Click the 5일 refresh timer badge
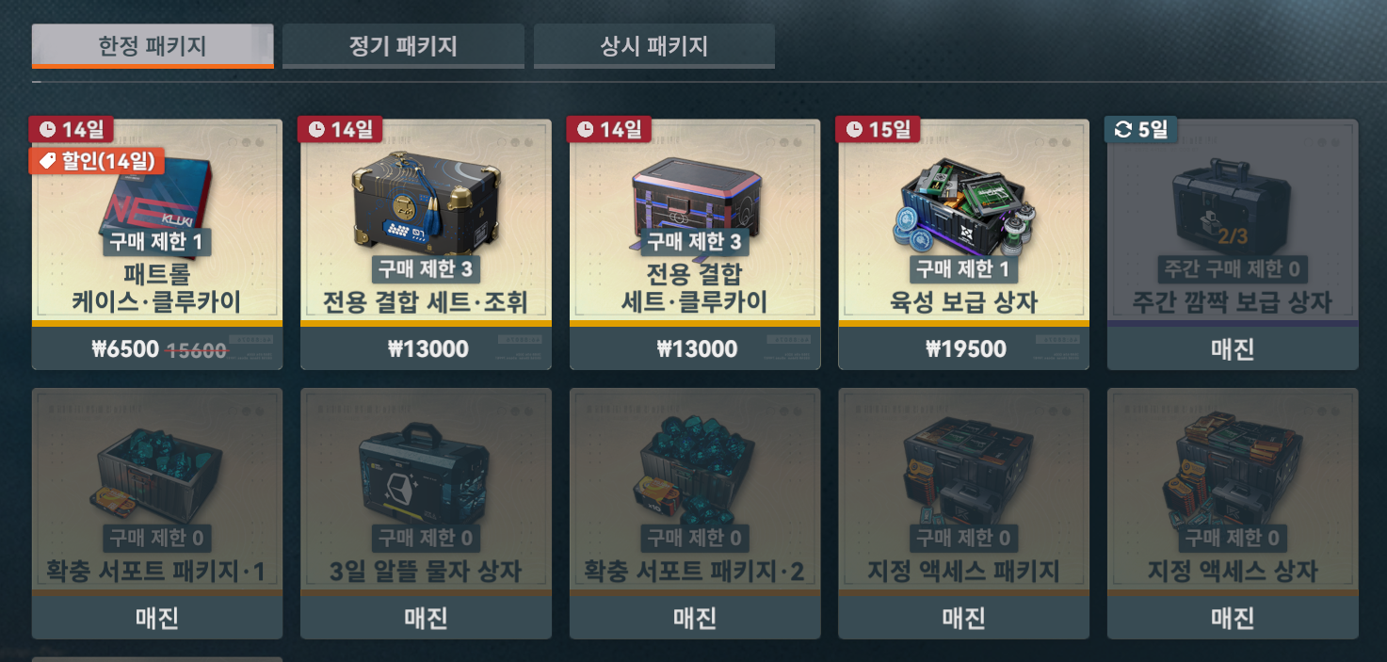 (x=1140, y=129)
